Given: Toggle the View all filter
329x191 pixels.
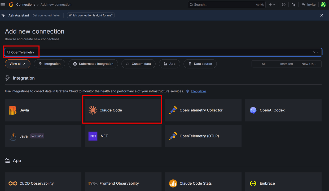Looking at the screenshot, I should pos(17,64).
